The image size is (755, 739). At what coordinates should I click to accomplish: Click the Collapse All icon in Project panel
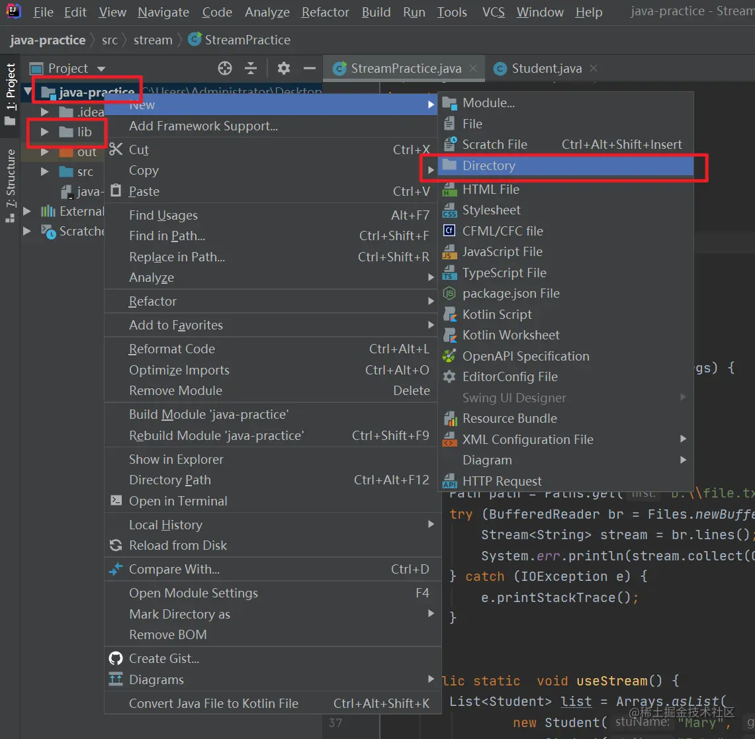point(251,68)
